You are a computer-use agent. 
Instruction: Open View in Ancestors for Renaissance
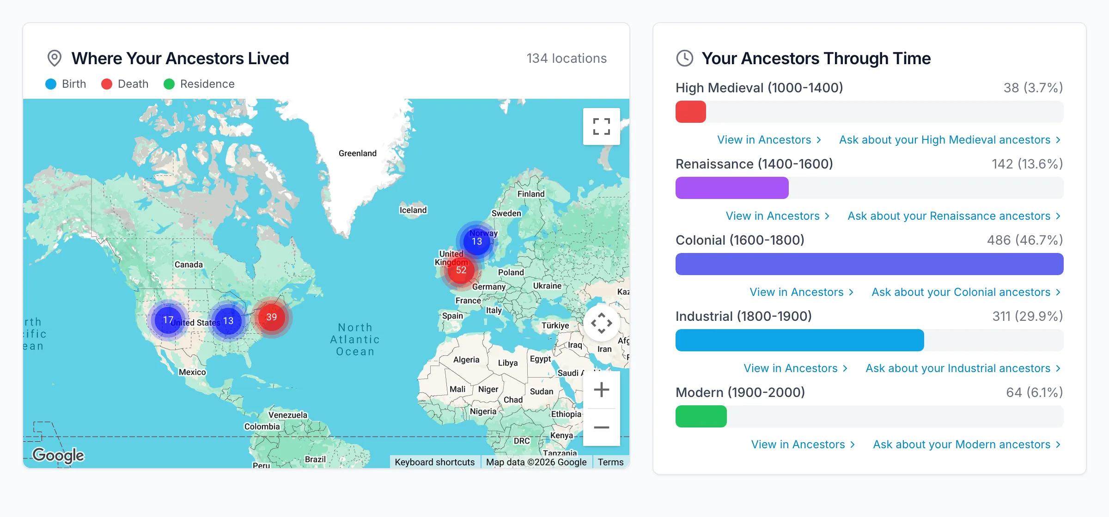click(778, 216)
